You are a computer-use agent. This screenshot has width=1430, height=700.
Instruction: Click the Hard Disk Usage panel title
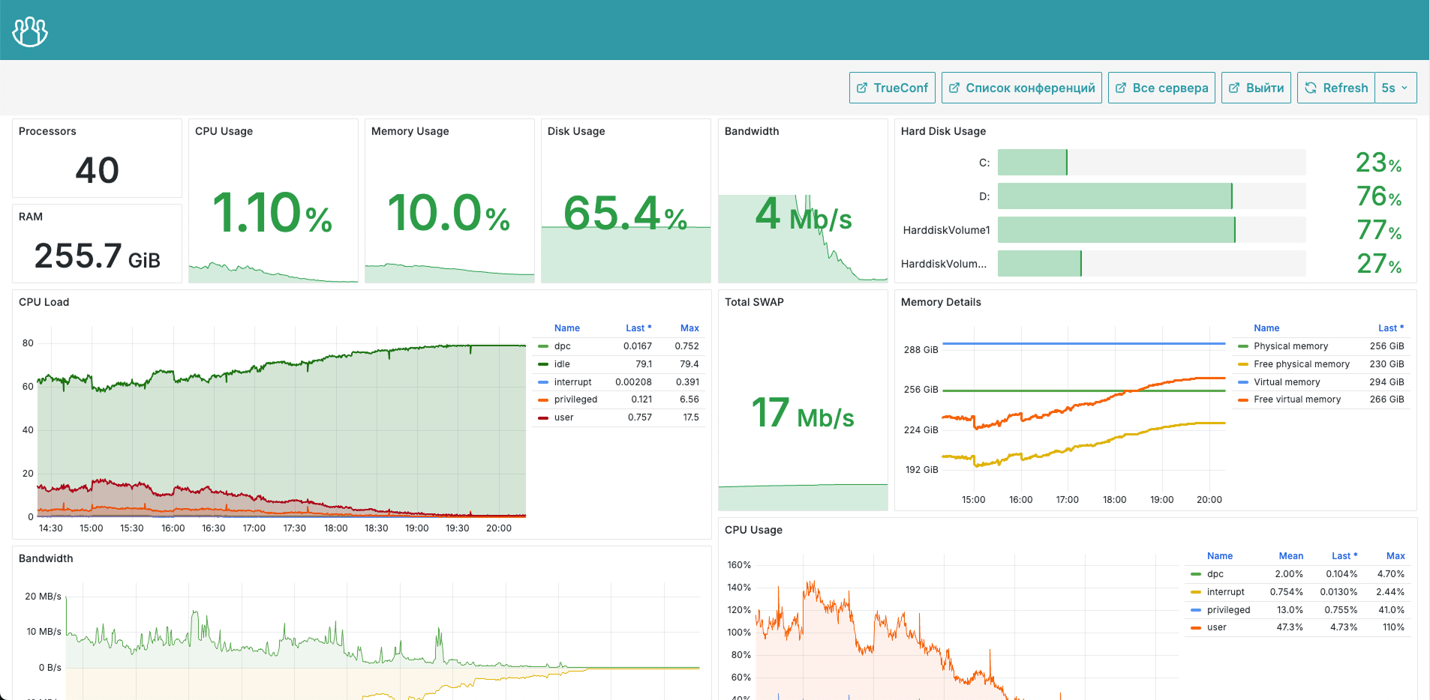point(943,131)
